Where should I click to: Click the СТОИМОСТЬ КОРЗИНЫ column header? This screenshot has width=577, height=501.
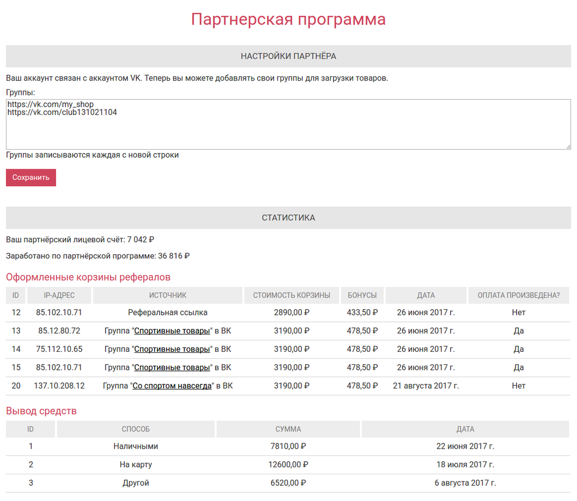click(x=291, y=295)
